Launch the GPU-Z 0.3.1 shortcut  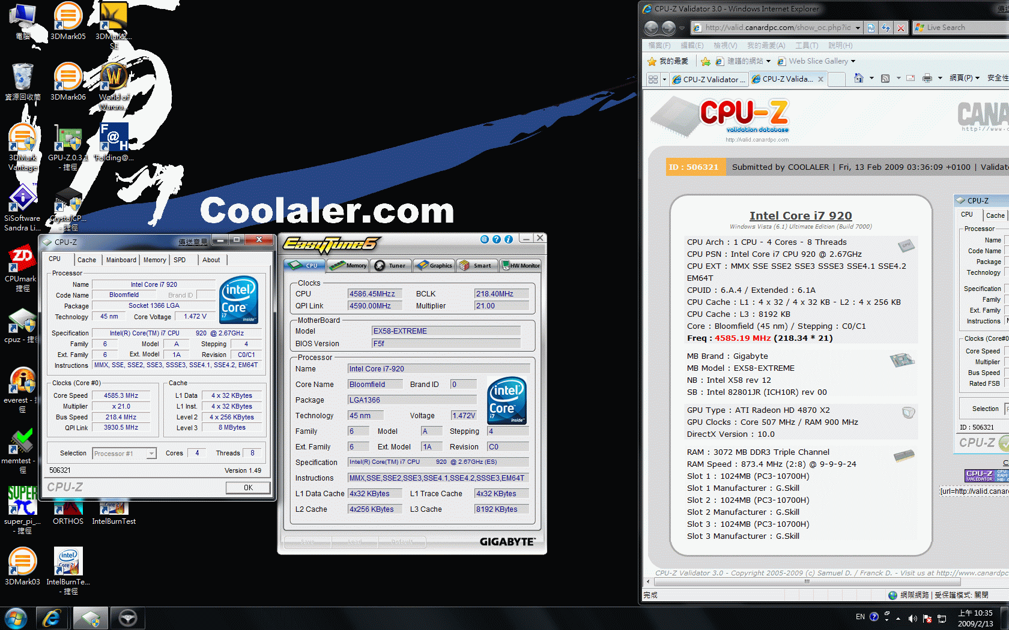point(68,147)
